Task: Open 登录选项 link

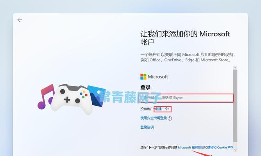Action: [x=147, y=127]
